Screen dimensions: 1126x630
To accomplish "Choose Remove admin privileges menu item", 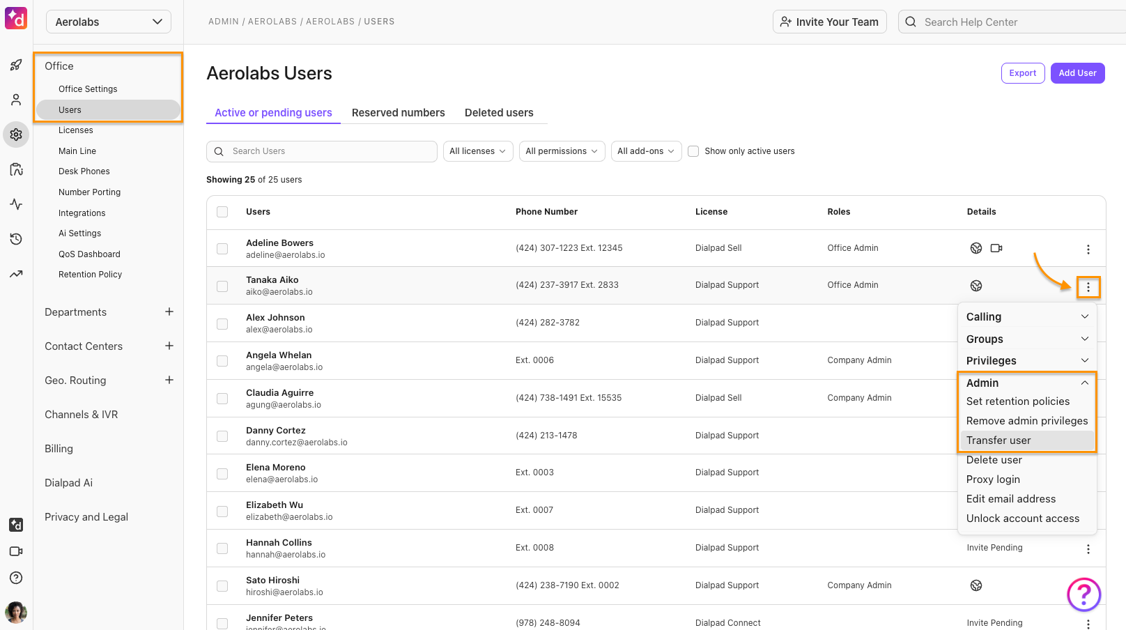I will coord(1027,421).
